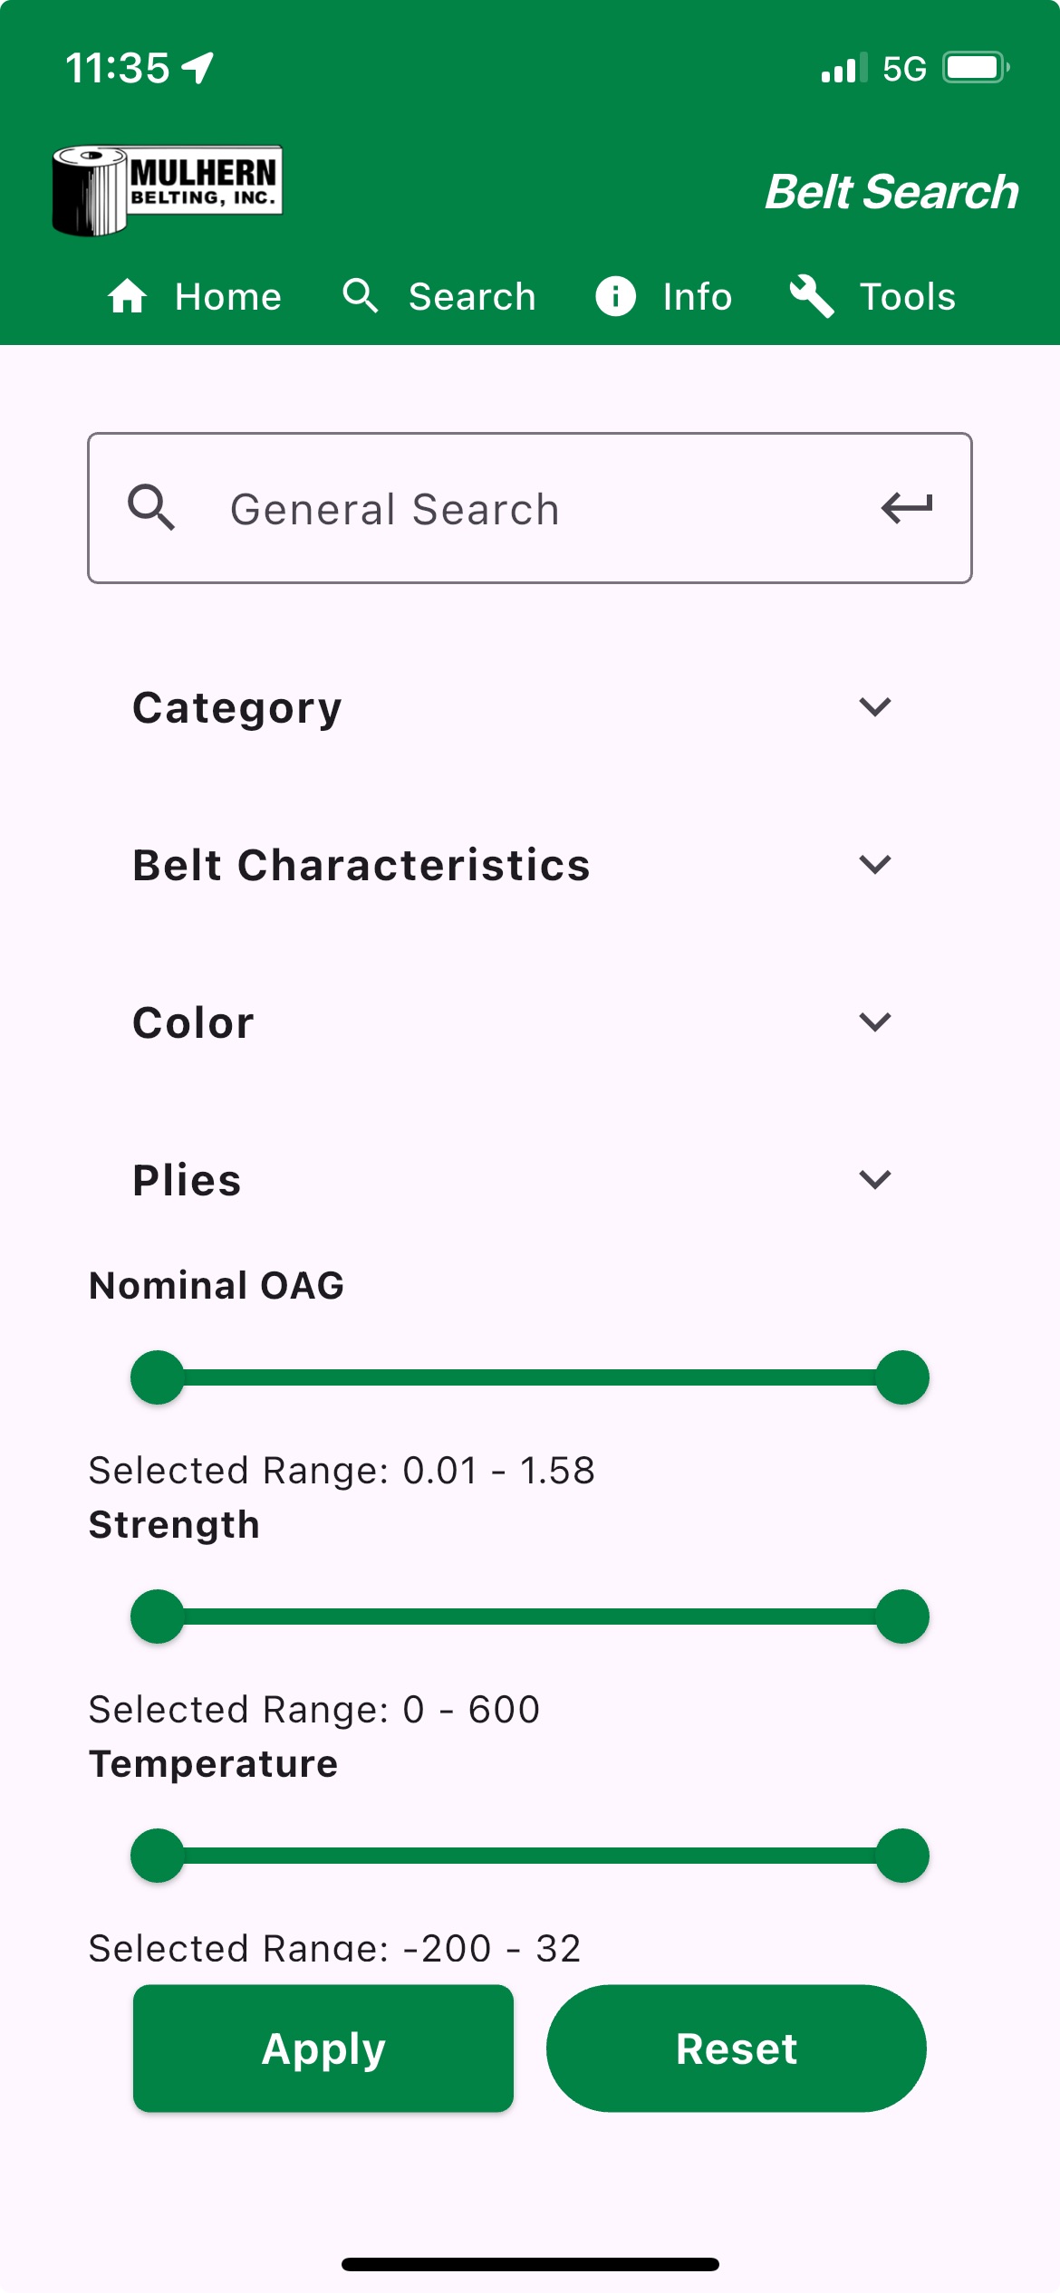Tap the battery status icon

pyautogui.click(x=975, y=68)
